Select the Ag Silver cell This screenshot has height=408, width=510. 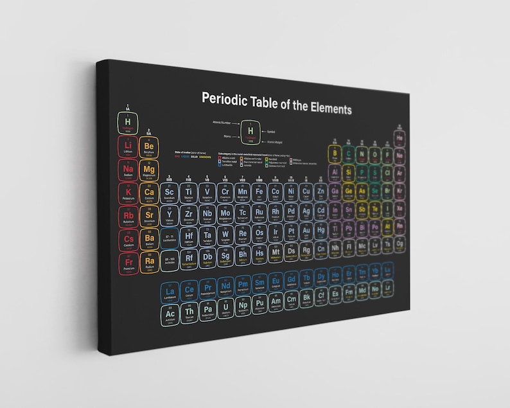[306, 212]
